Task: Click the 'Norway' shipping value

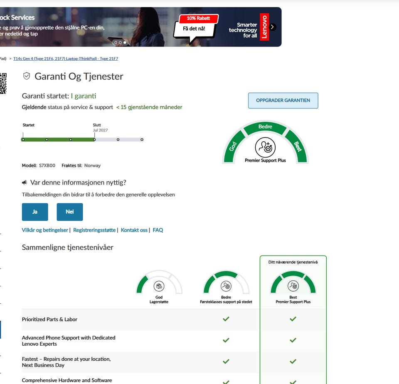Action: coord(92,166)
